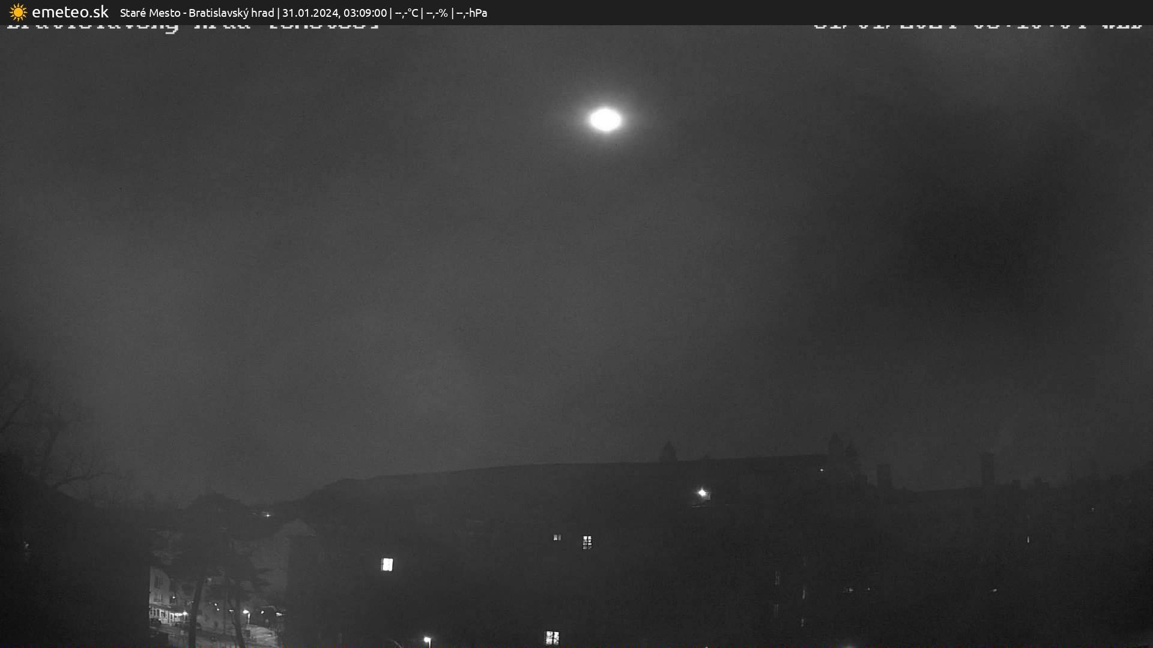Click the bright moon in the sky

605,119
